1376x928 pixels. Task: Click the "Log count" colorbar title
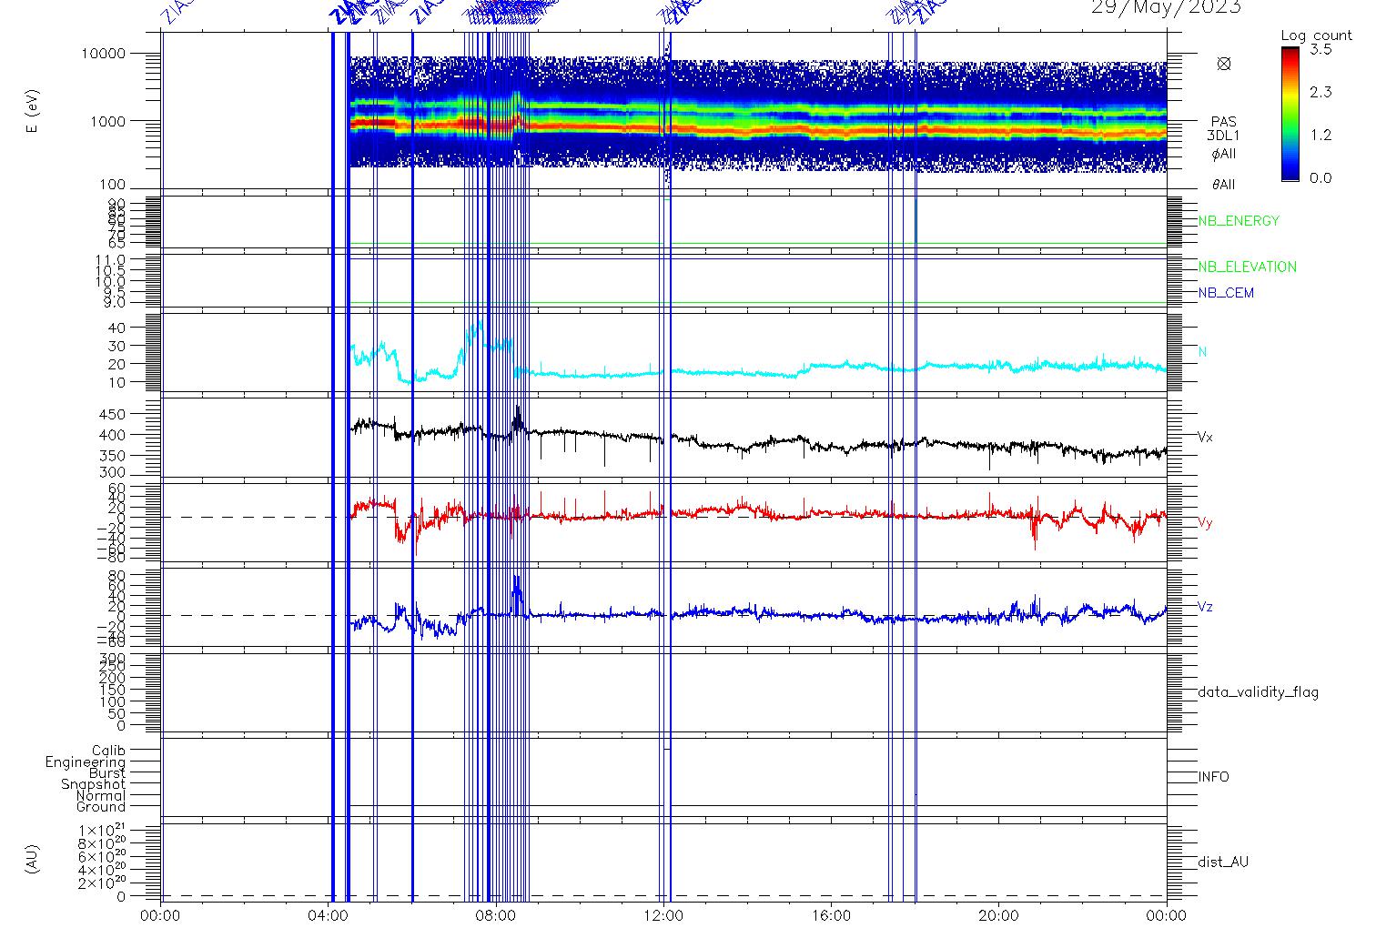[x=1317, y=35]
